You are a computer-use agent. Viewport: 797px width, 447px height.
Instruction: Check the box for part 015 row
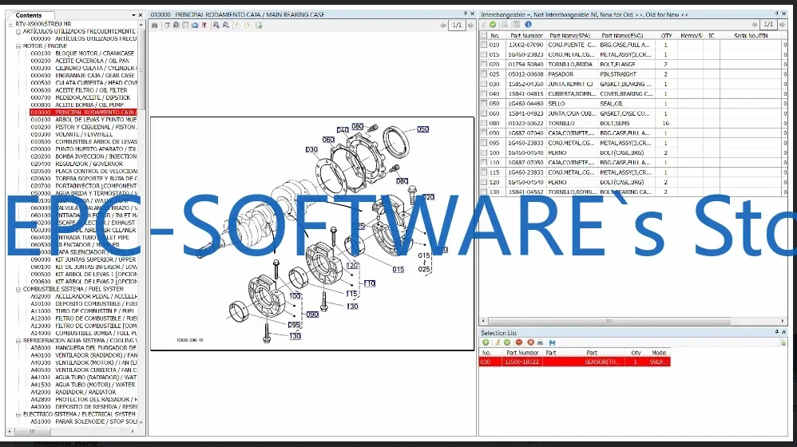pos(484,54)
